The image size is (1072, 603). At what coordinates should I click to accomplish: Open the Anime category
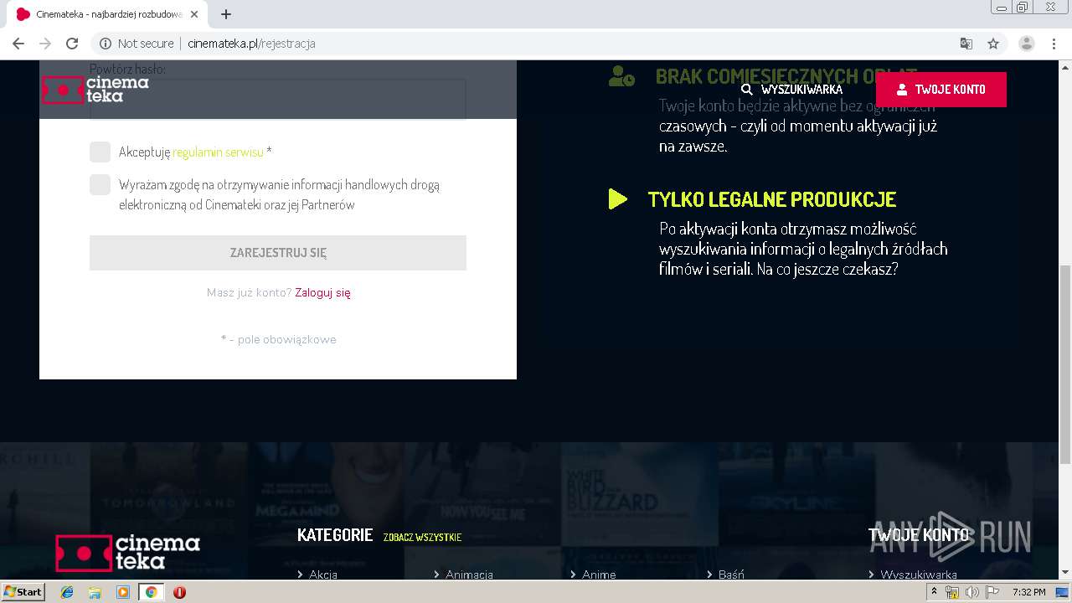pos(598,575)
